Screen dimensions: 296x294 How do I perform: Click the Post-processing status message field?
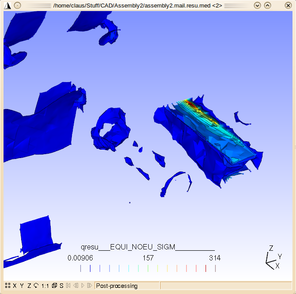(x=127, y=286)
